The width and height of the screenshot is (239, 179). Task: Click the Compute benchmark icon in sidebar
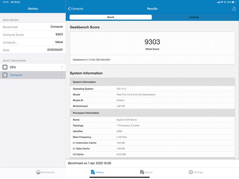pos(5,75)
